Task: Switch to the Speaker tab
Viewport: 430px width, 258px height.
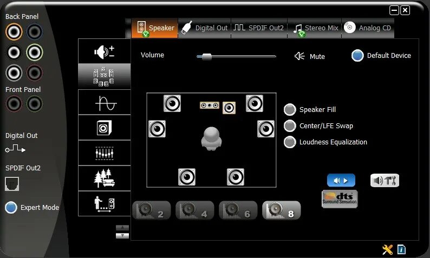Action: [155, 28]
